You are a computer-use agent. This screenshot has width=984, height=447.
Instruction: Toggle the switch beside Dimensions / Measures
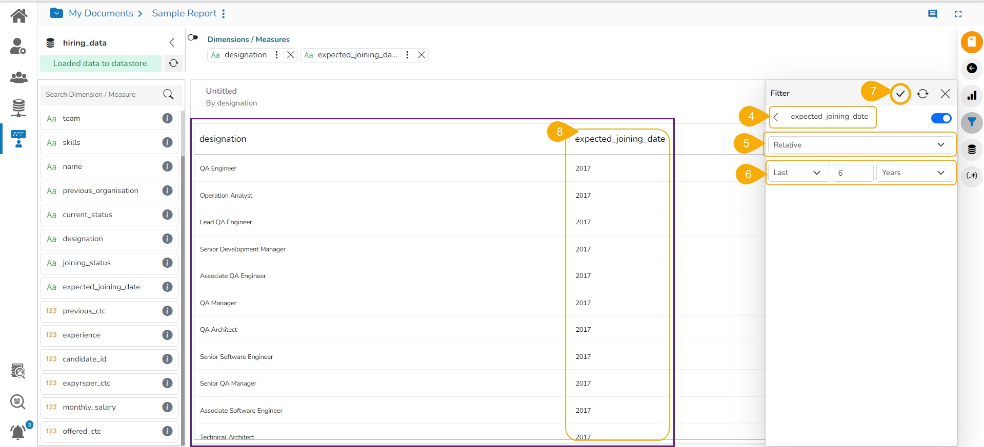[x=193, y=37]
